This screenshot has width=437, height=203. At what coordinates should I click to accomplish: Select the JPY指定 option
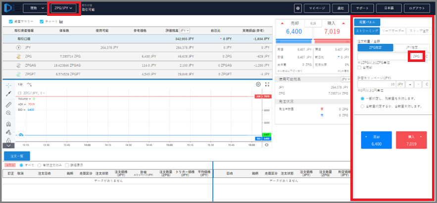click(x=412, y=48)
